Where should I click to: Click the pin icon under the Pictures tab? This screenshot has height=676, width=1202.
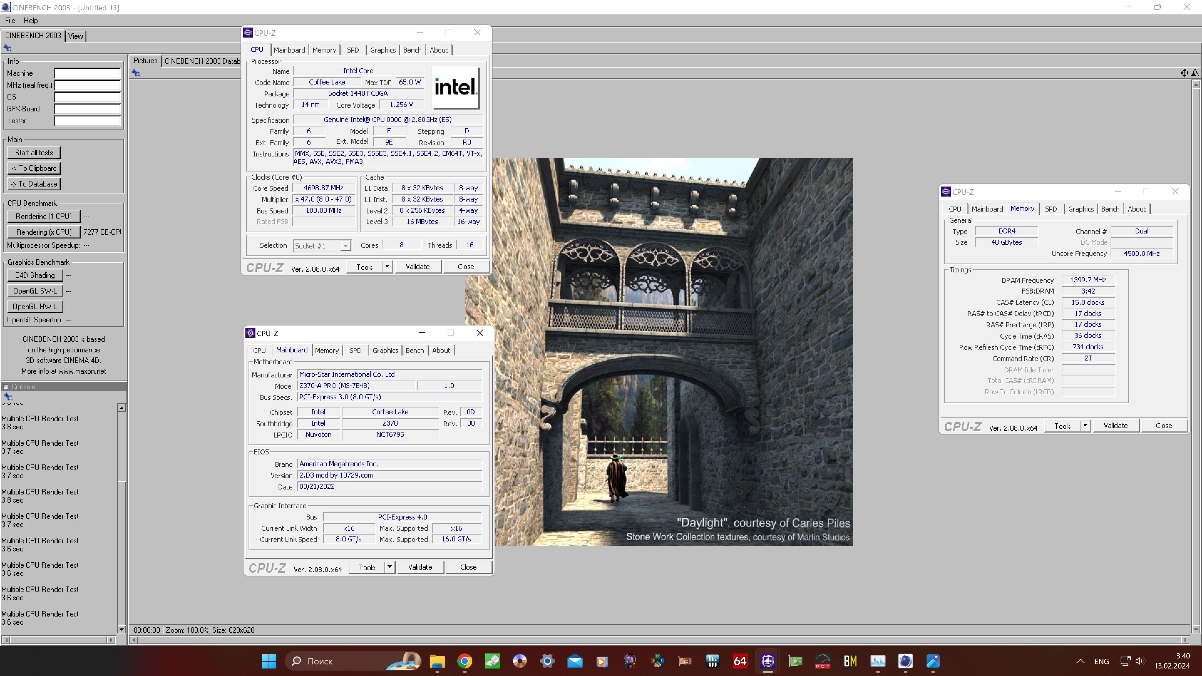(x=136, y=73)
